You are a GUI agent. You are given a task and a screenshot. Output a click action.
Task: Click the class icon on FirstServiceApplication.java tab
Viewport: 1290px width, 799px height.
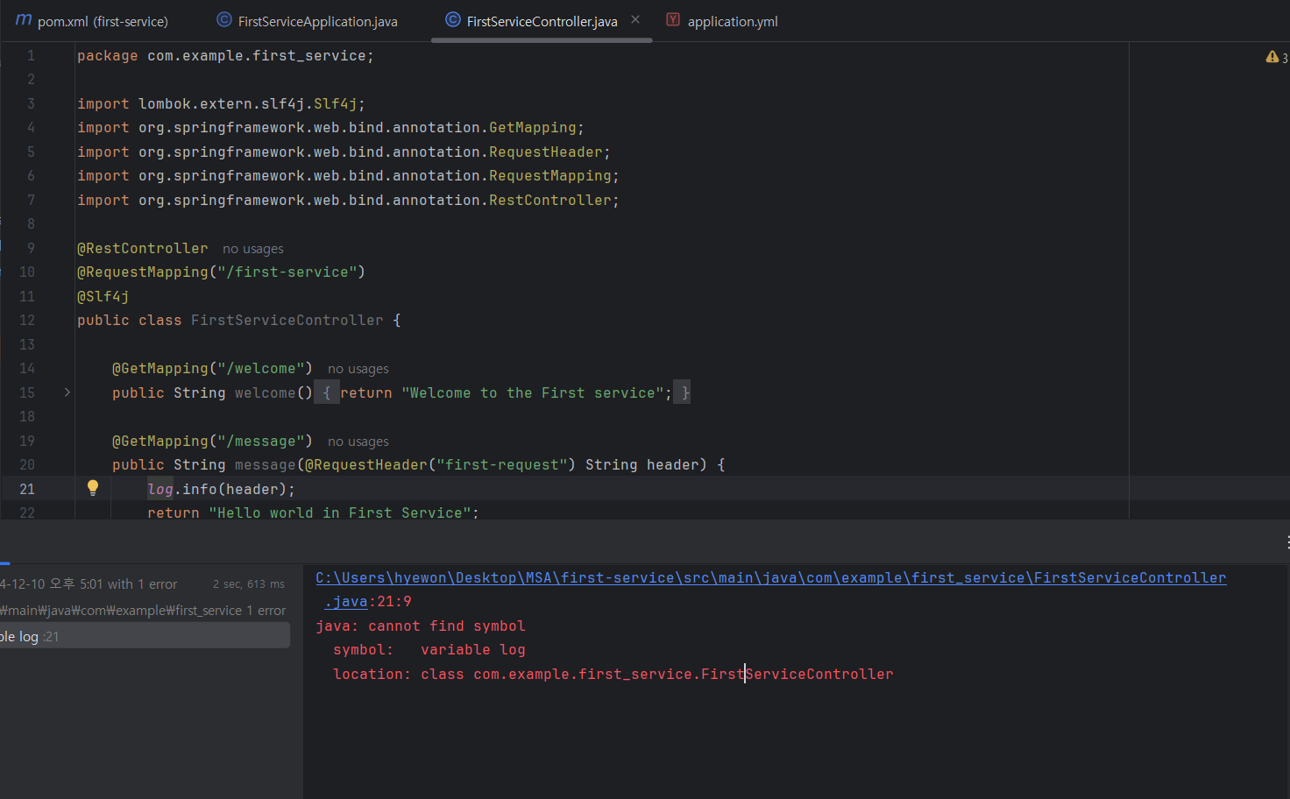[x=224, y=20]
